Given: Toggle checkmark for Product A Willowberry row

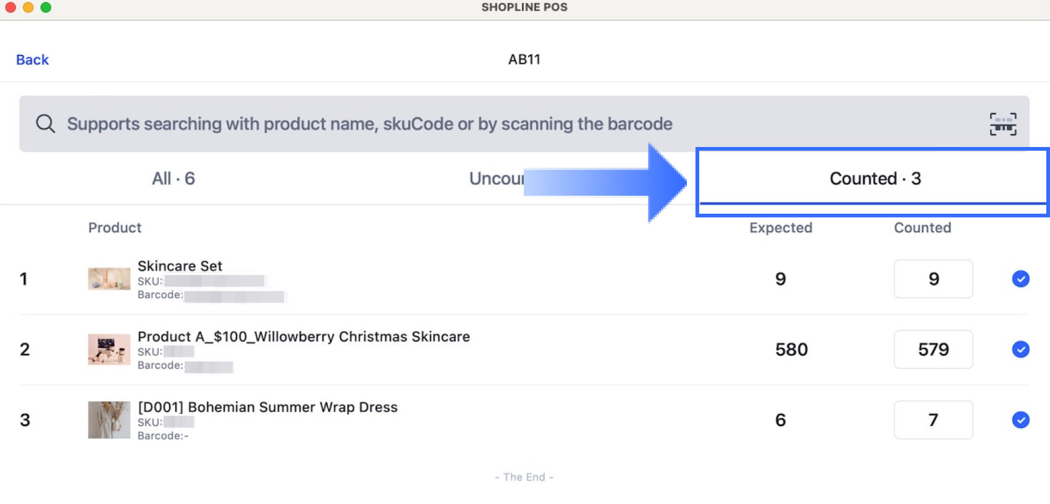Looking at the screenshot, I should (1020, 350).
